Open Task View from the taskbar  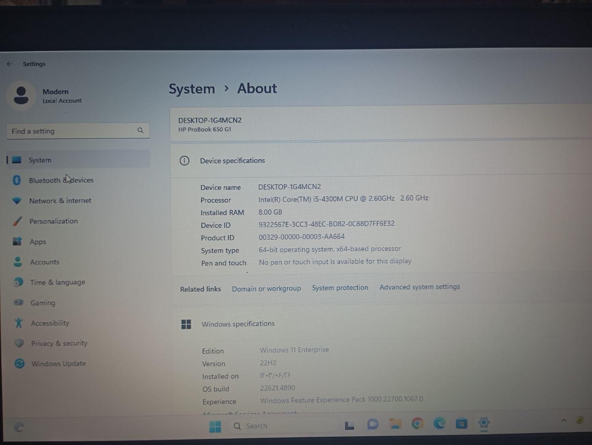pos(349,425)
